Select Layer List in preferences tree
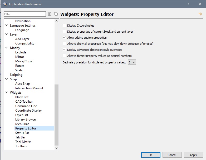The image size is (206, 160). tap(22, 115)
